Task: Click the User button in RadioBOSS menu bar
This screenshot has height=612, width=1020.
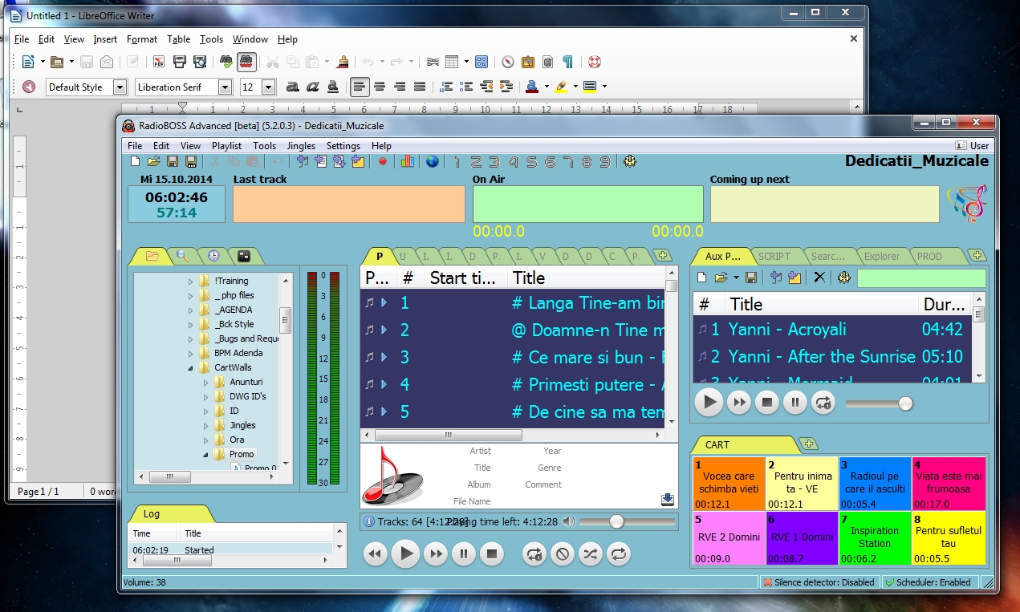Action: click(x=973, y=146)
